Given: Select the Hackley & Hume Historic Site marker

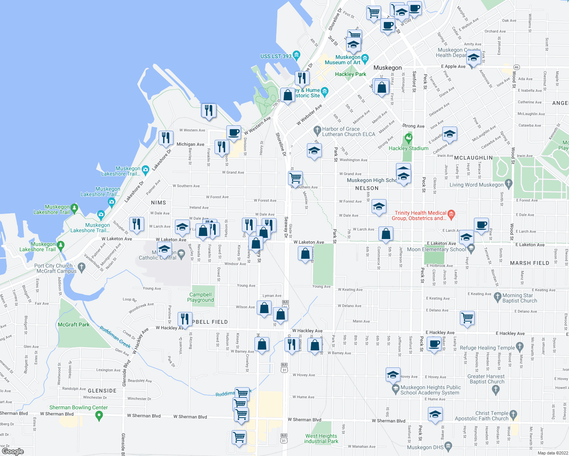Looking at the screenshot, I should click(x=324, y=91).
